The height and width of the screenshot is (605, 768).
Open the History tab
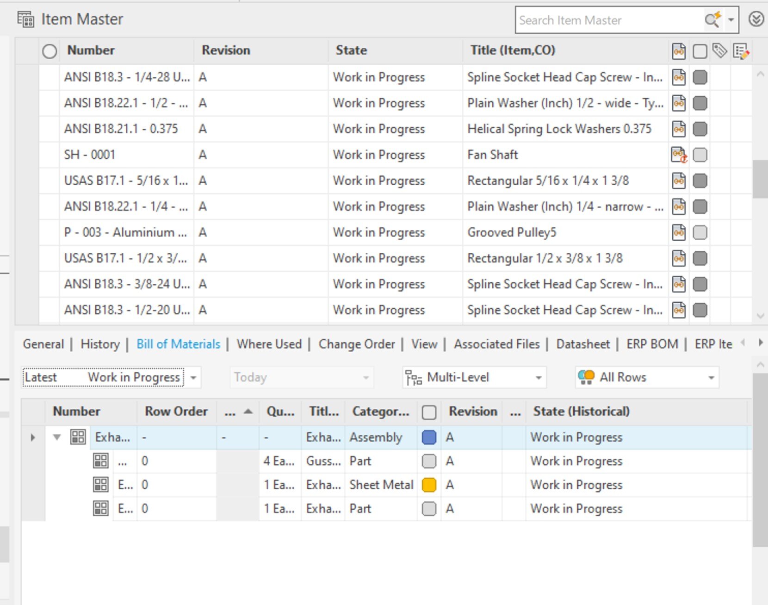coord(100,344)
